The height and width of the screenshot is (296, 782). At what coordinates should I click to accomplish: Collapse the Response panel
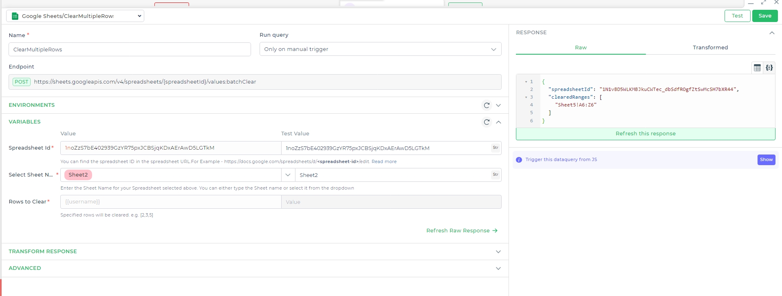point(772,33)
